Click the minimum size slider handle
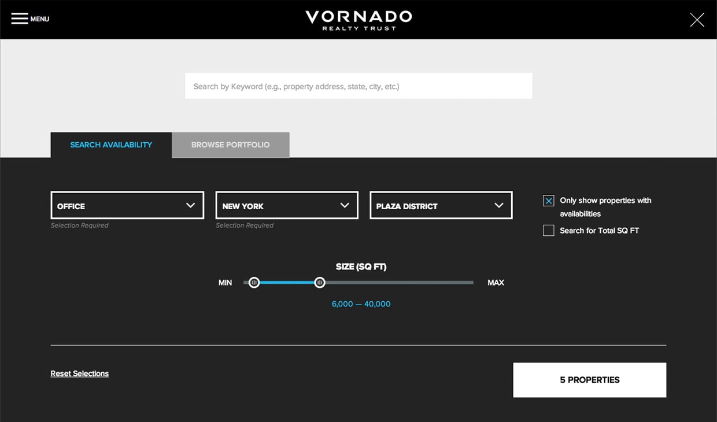Screen dimensions: 717x422 (254, 283)
